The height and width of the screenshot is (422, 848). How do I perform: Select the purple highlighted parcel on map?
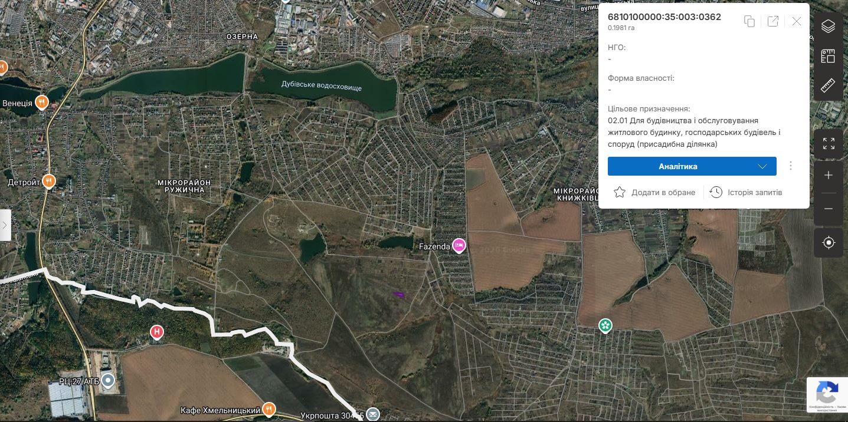399,293
